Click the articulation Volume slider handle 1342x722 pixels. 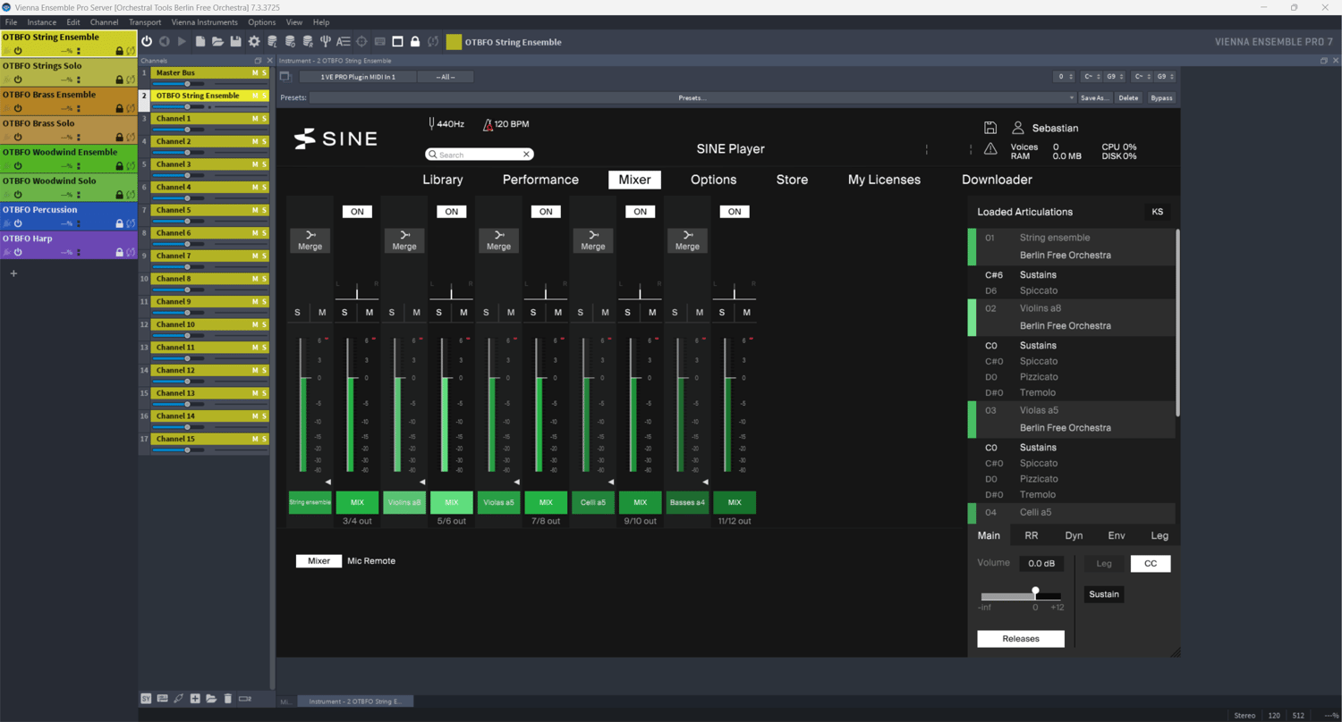click(x=1035, y=592)
